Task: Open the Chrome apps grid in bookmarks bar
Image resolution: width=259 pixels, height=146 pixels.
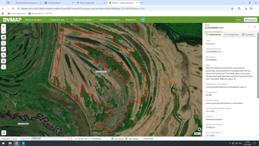Action: (x=3, y=13)
